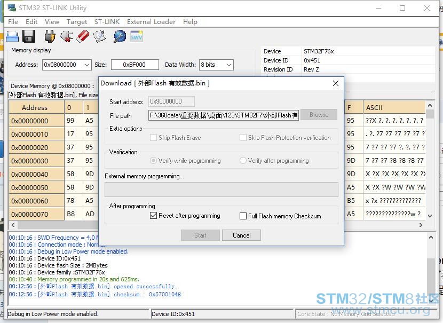Click row address 0x00000010
This screenshot has width=443, height=323.
coord(36,134)
